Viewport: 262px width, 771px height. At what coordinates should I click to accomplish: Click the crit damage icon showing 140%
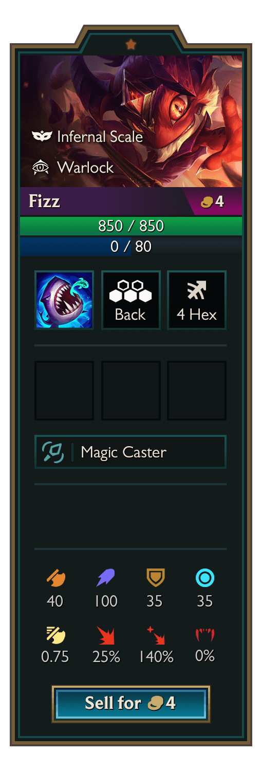(x=156, y=635)
